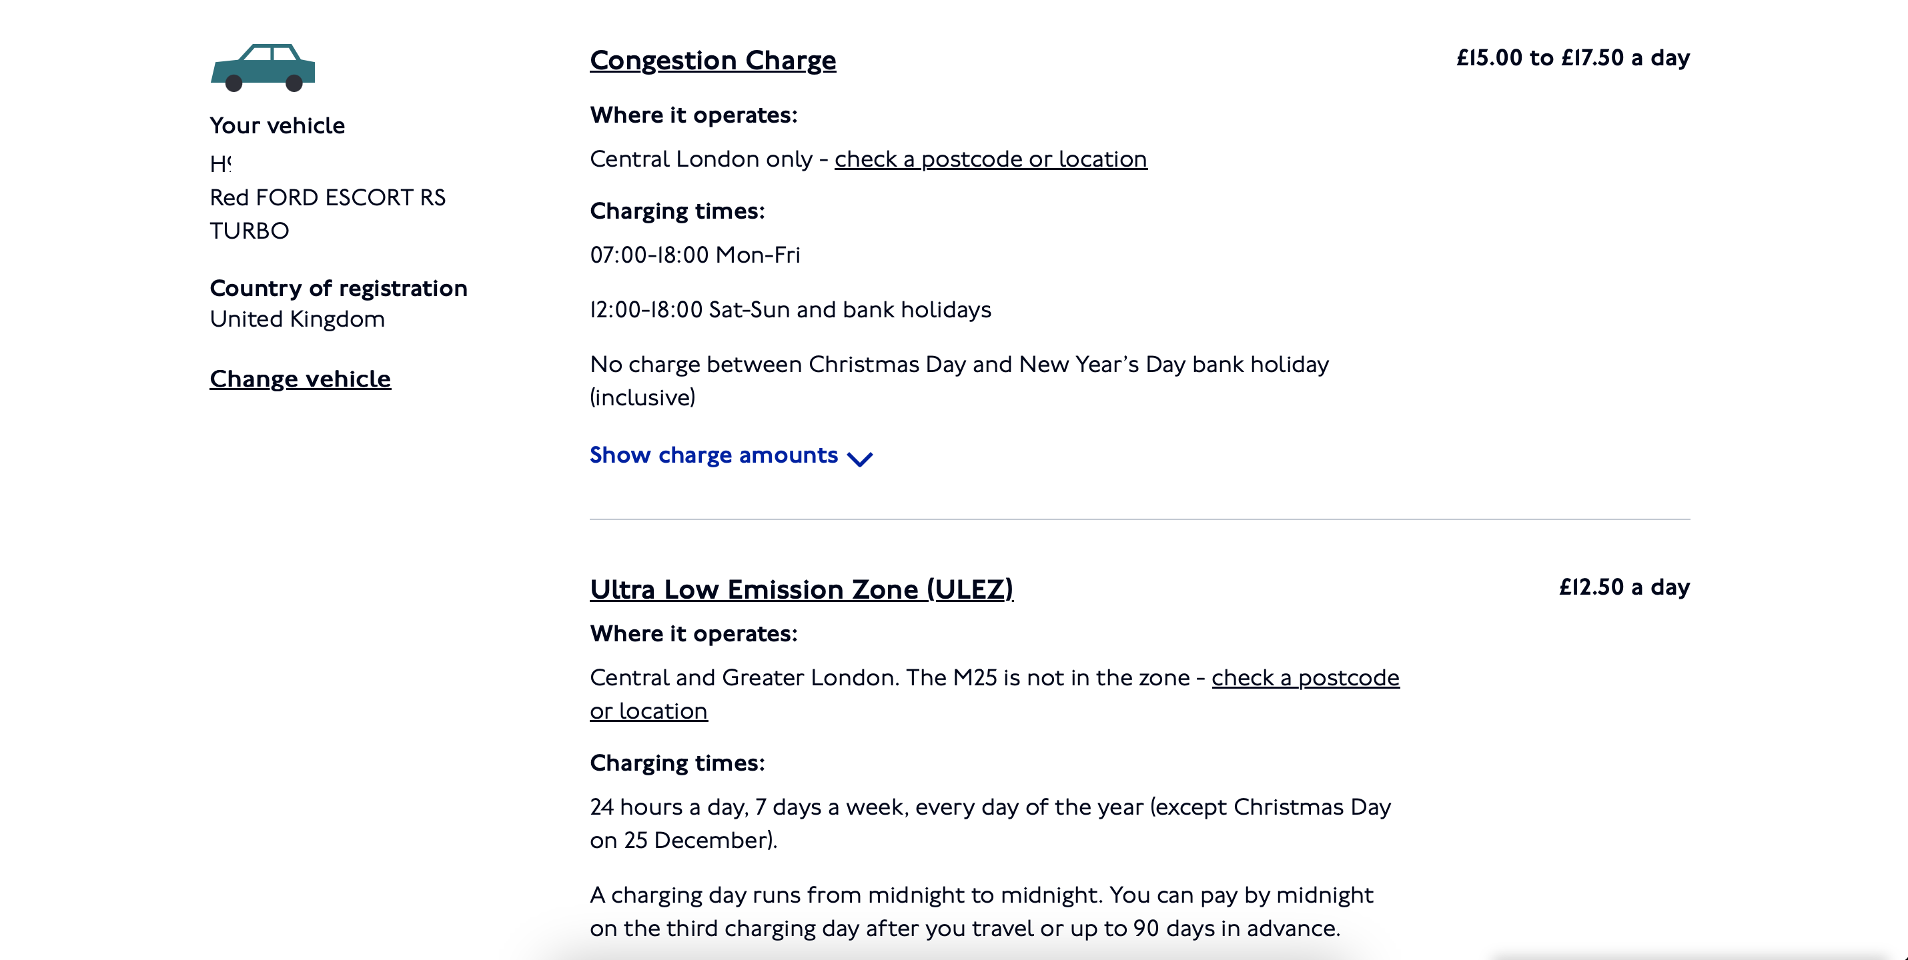Screen dimensions: 1908x960
Task: Click the Your vehicle heading
Action: [277, 126]
